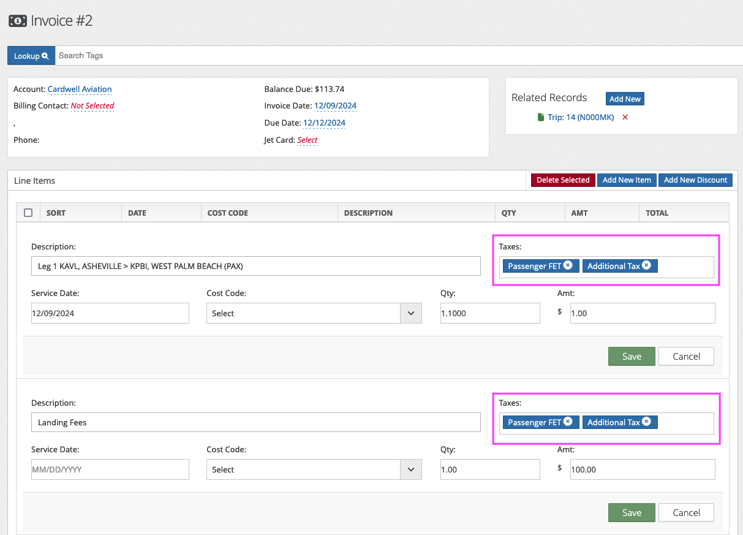The height and width of the screenshot is (535, 743).
Task: Remove Additional Tax tag from Landing Fees item
Action: (646, 422)
